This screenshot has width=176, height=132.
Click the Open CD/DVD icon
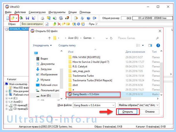pyautogui.click(x=21, y=18)
